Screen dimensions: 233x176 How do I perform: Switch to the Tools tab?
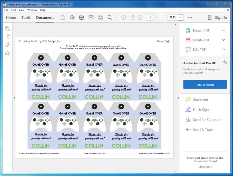click(26, 18)
